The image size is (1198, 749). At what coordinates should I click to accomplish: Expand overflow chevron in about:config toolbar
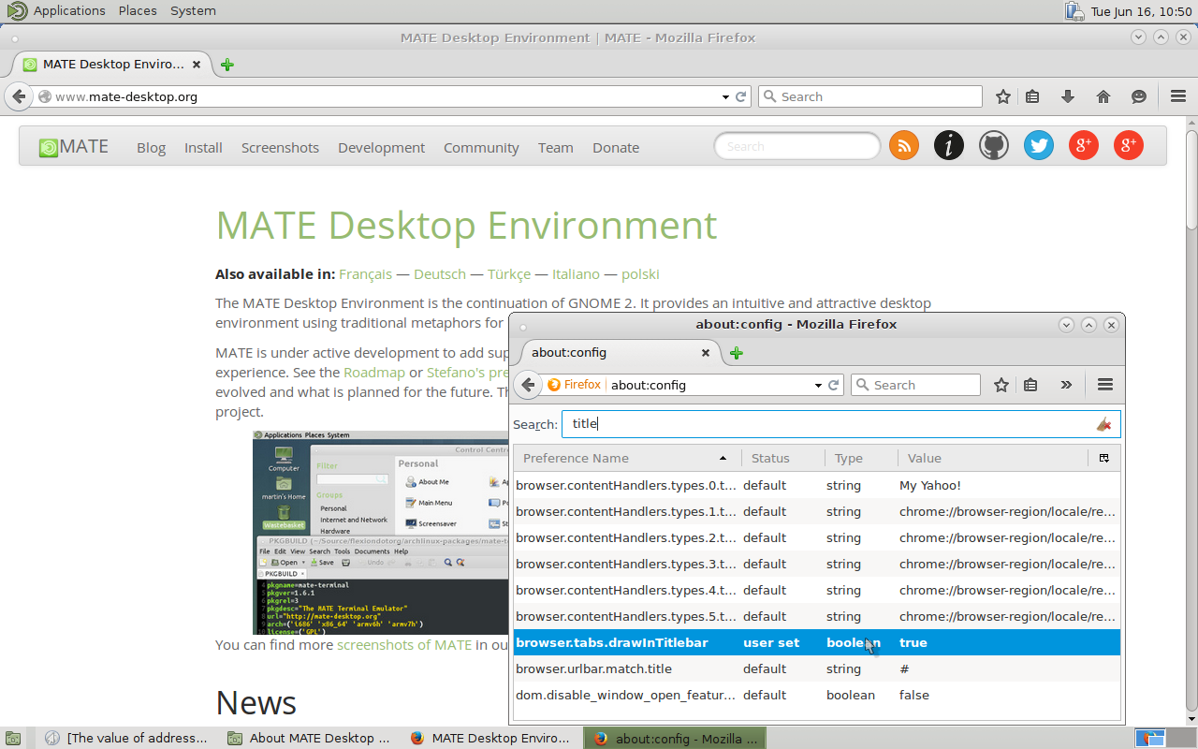click(x=1066, y=385)
